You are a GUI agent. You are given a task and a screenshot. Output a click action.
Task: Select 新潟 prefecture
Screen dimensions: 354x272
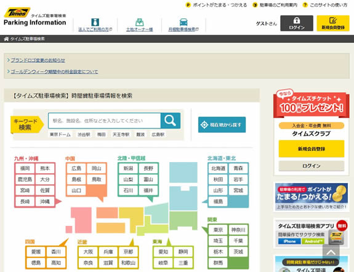pos(128,168)
